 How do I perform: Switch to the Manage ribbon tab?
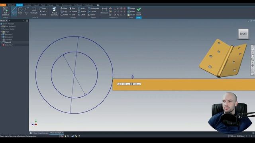coord(51,5)
